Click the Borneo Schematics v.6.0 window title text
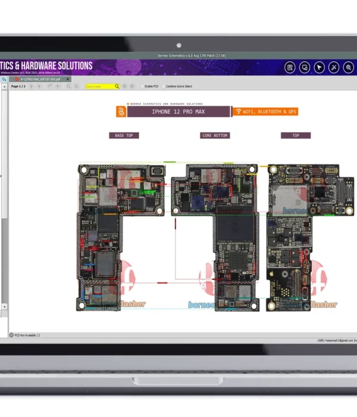This screenshot has height=417, width=357. point(192,55)
